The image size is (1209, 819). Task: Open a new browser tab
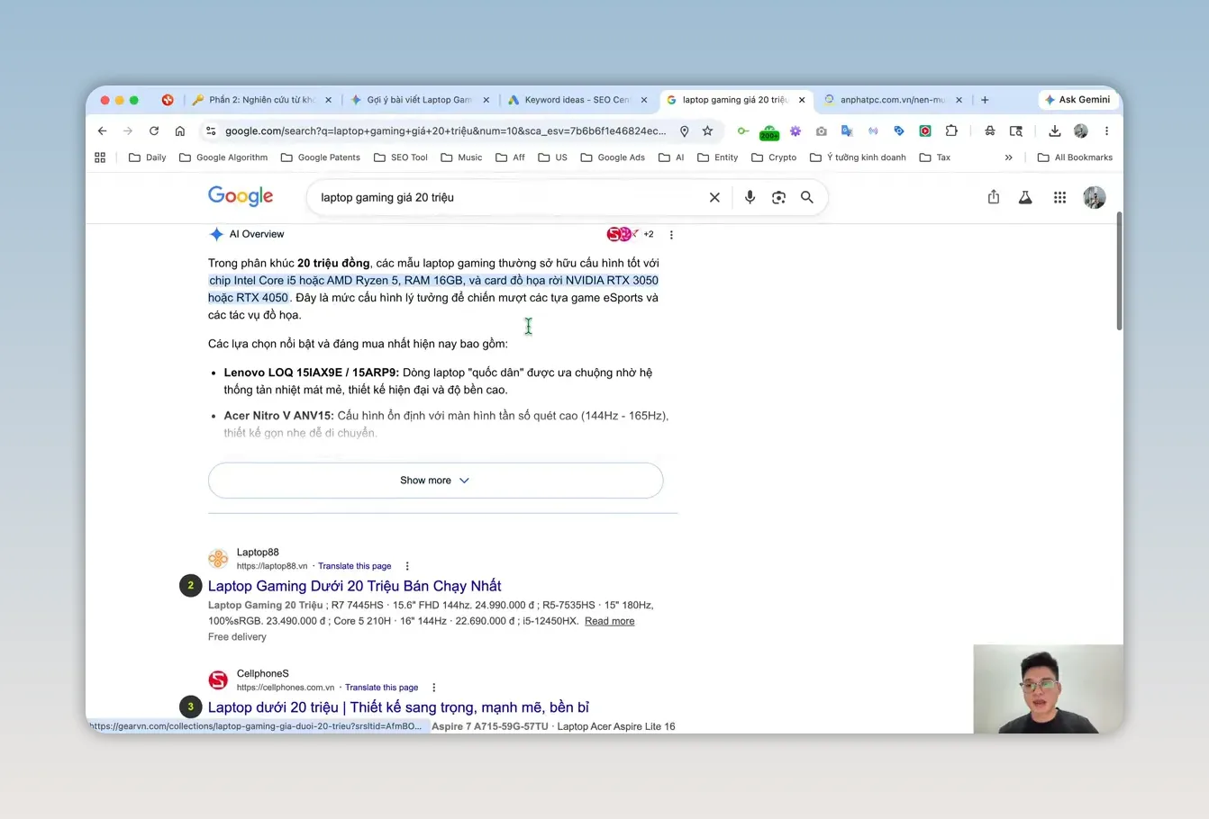(985, 100)
